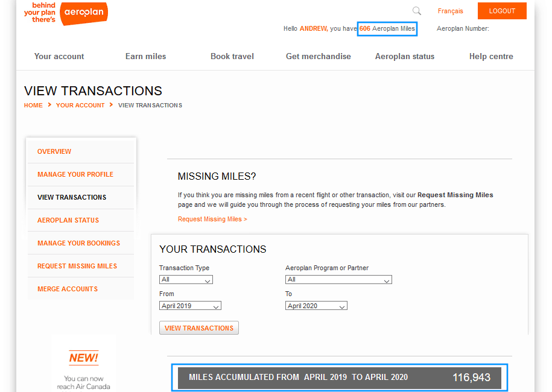This screenshot has height=392, width=552.
Task: Click the VIEW TRANSACTIONS breadcrumb text
Action: click(x=150, y=105)
